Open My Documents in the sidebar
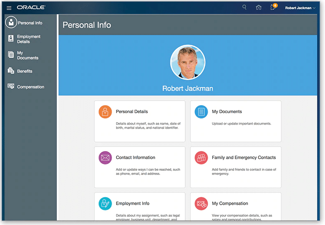 pyautogui.click(x=27, y=56)
